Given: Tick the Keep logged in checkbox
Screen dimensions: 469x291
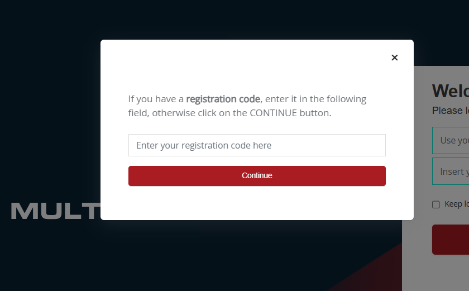Looking at the screenshot, I should (x=436, y=204).
